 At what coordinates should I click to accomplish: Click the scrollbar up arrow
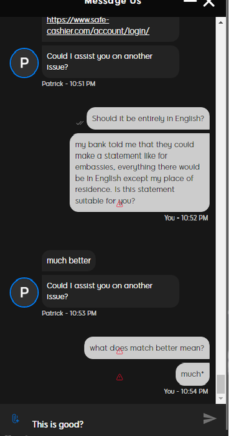221,22
